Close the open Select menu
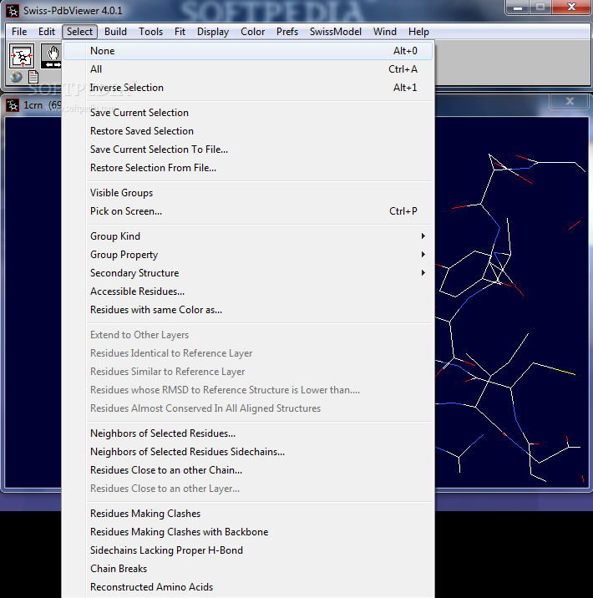This screenshot has height=598, width=593. tap(79, 32)
